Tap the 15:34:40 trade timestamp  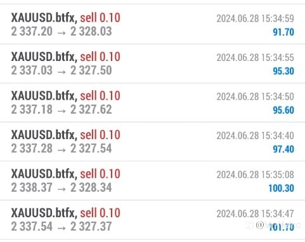tap(255, 135)
